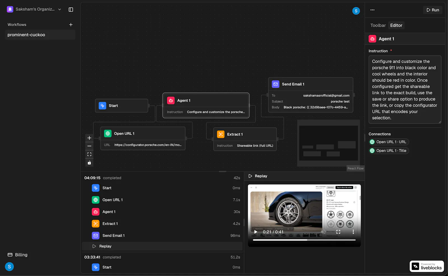The width and height of the screenshot is (448, 276).
Task: Toggle canvas interactivity lock
Action: click(x=89, y=163)
